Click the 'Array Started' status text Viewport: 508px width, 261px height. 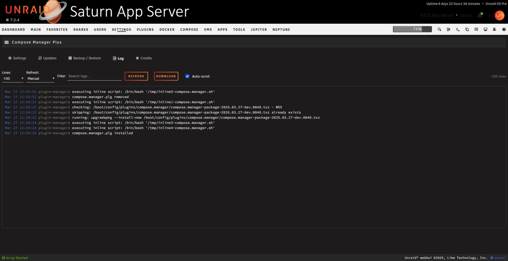[17, 258]
